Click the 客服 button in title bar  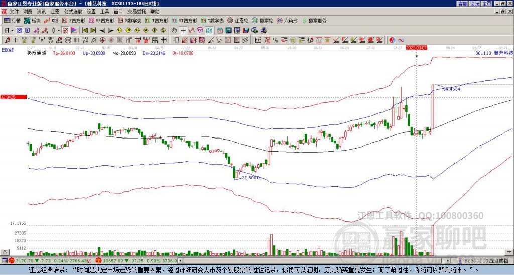pos(462,4)
